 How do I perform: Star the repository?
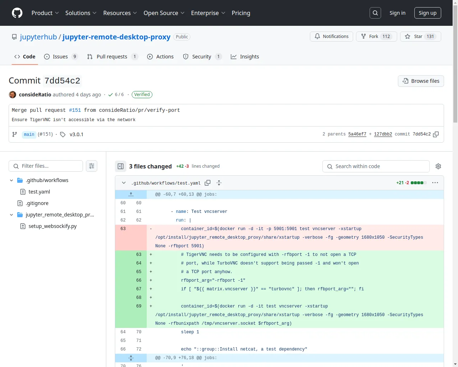(420, 37)
